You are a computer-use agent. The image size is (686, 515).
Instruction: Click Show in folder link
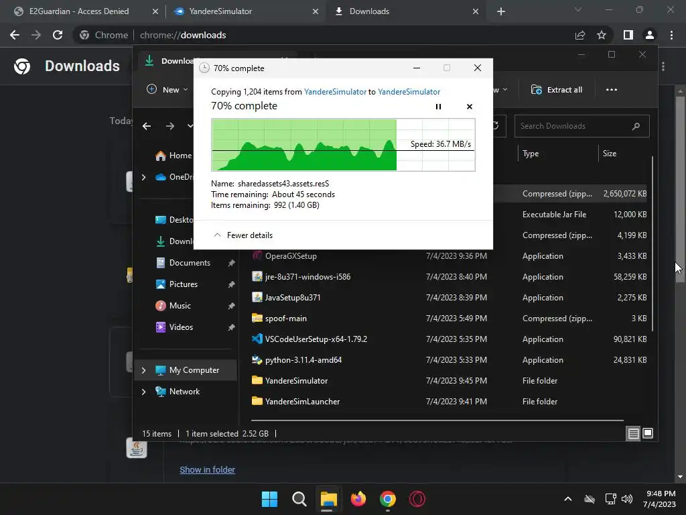pos(207,469)
